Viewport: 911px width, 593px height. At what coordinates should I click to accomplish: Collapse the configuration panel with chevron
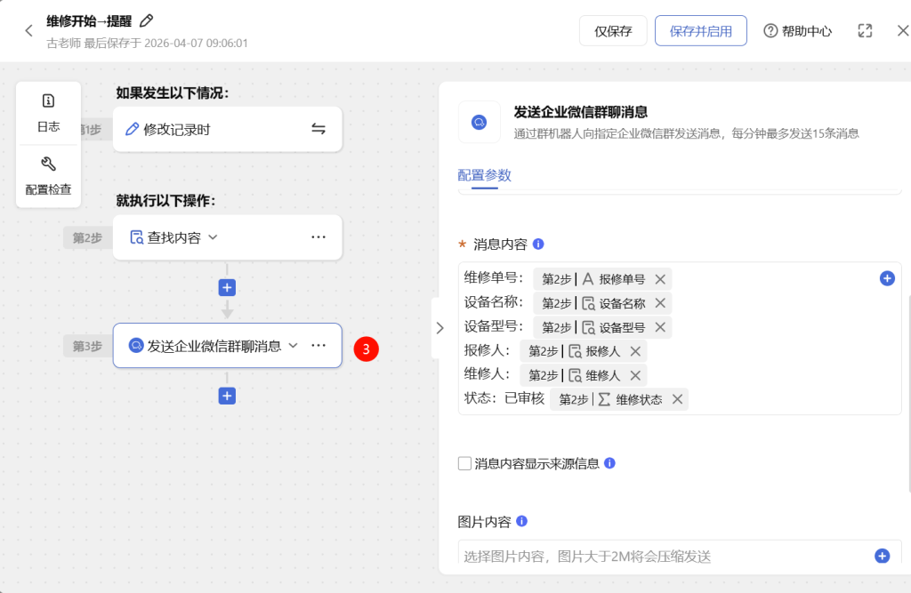click(x=439, y=328)
